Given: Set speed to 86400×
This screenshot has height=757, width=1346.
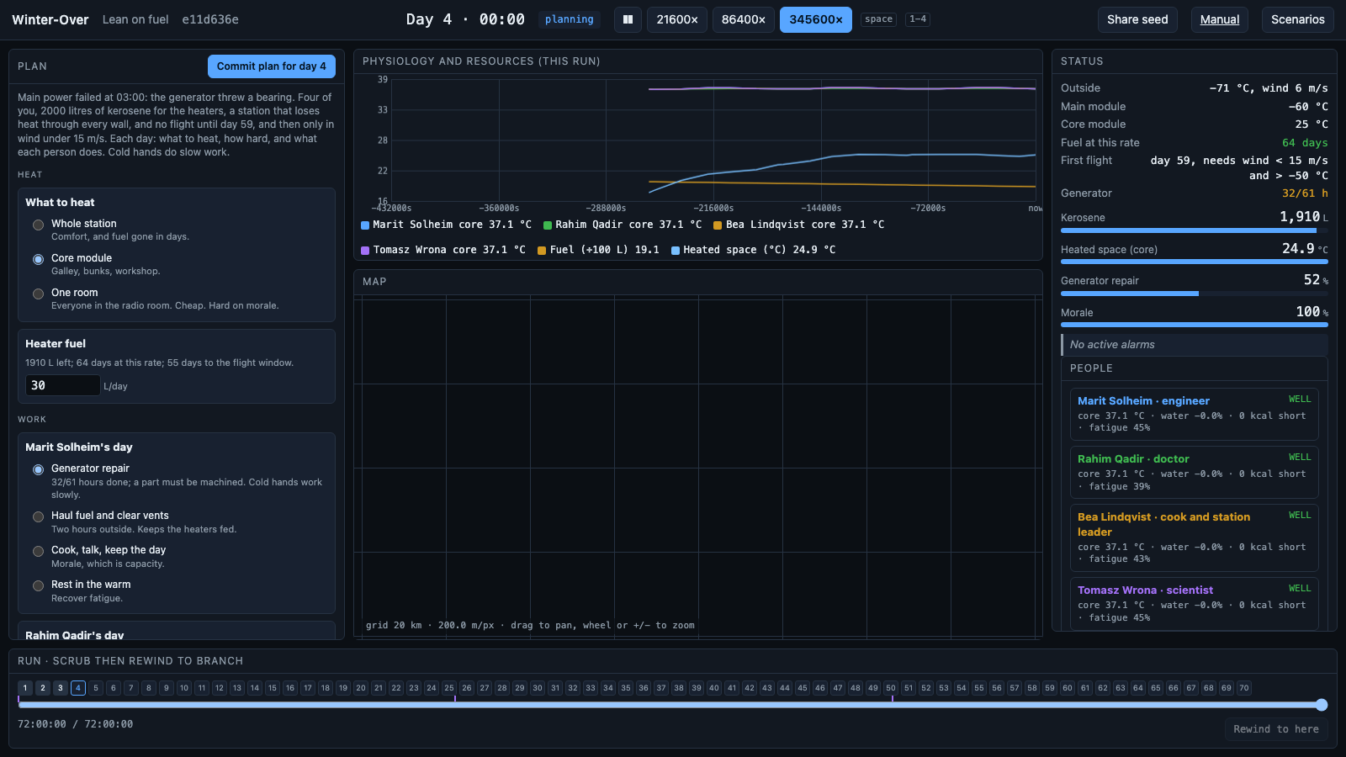Looking at the screenshot, I should pyautogui.click(x=744, y=19).
